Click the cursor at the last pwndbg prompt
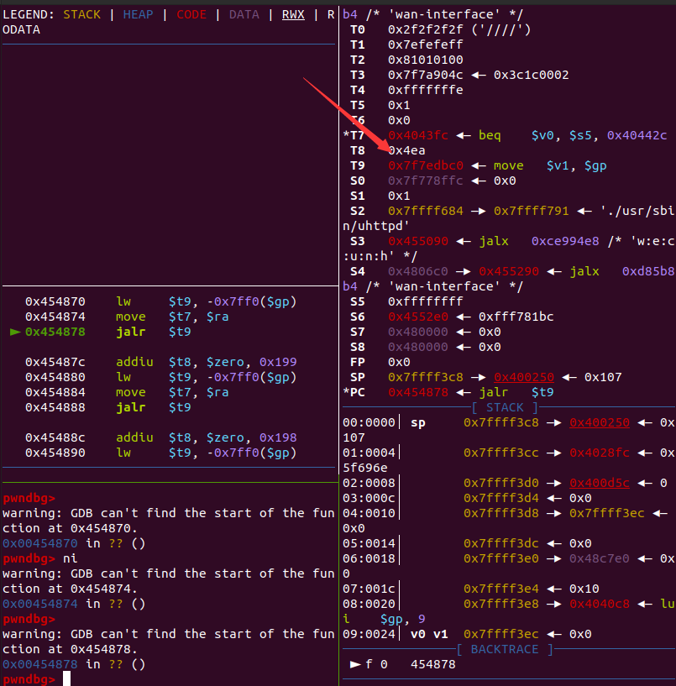676x686 pixels. [x=66, y=679]
